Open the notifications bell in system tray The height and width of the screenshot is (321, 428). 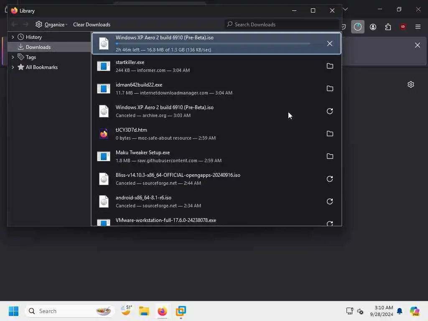pos(400,311)
